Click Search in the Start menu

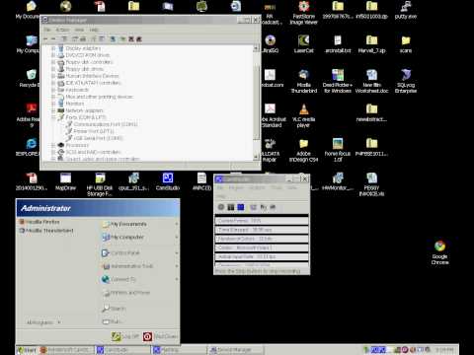tap(114, 309)
